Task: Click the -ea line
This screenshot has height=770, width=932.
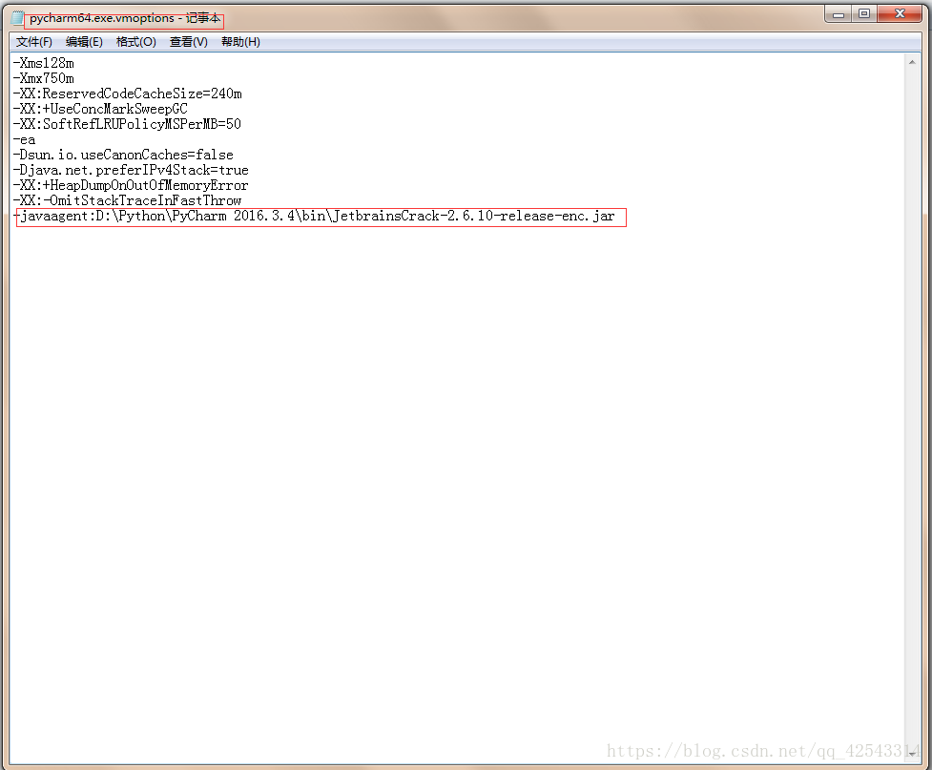Action: [x=25, y=139]
